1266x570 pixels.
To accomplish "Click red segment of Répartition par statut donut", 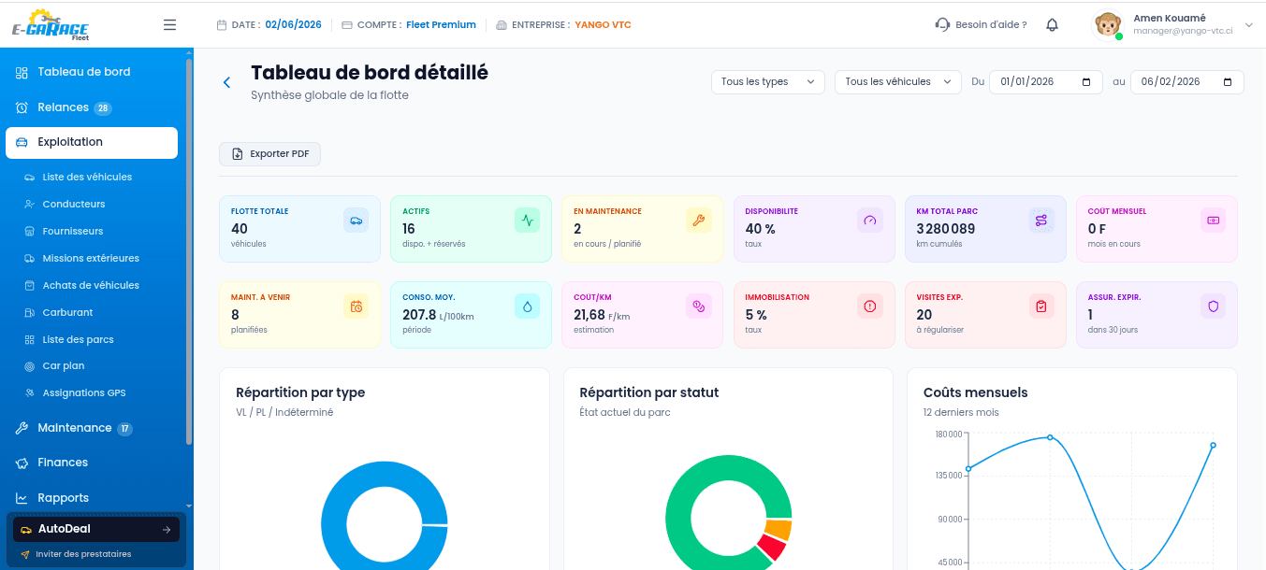I will tap(771, 547).
